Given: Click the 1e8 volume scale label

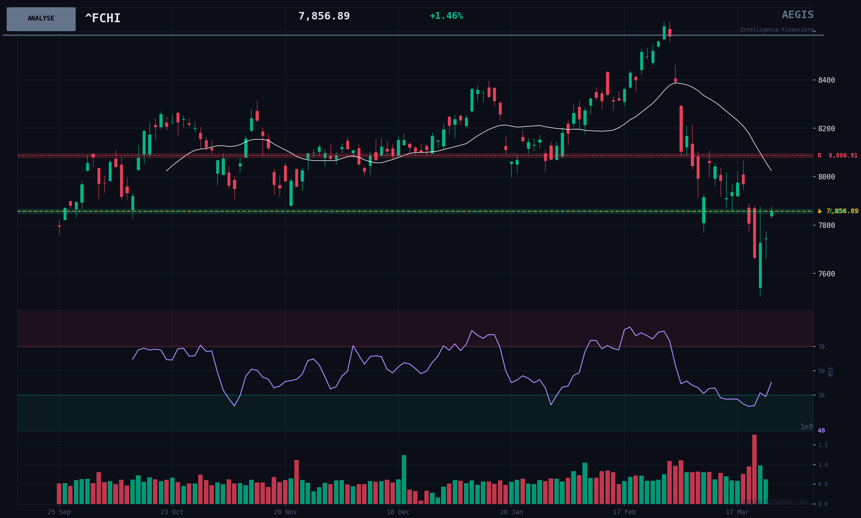Looking at the screenshot, I should [807, 427].
